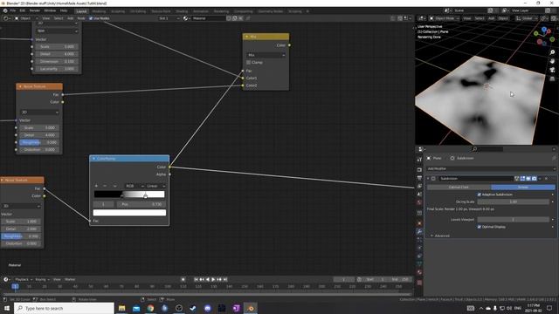
Task: Open the Add Modifier dropdown
Action: coord(491,168)
